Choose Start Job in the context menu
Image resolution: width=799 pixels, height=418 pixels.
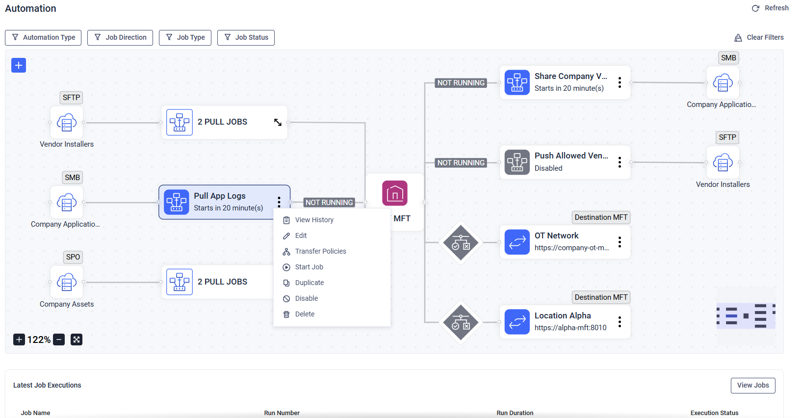(x=309, y=267)
